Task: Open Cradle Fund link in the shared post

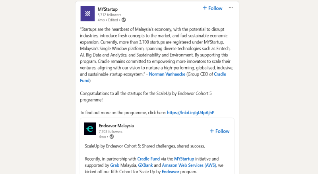Action: point(148,159)
